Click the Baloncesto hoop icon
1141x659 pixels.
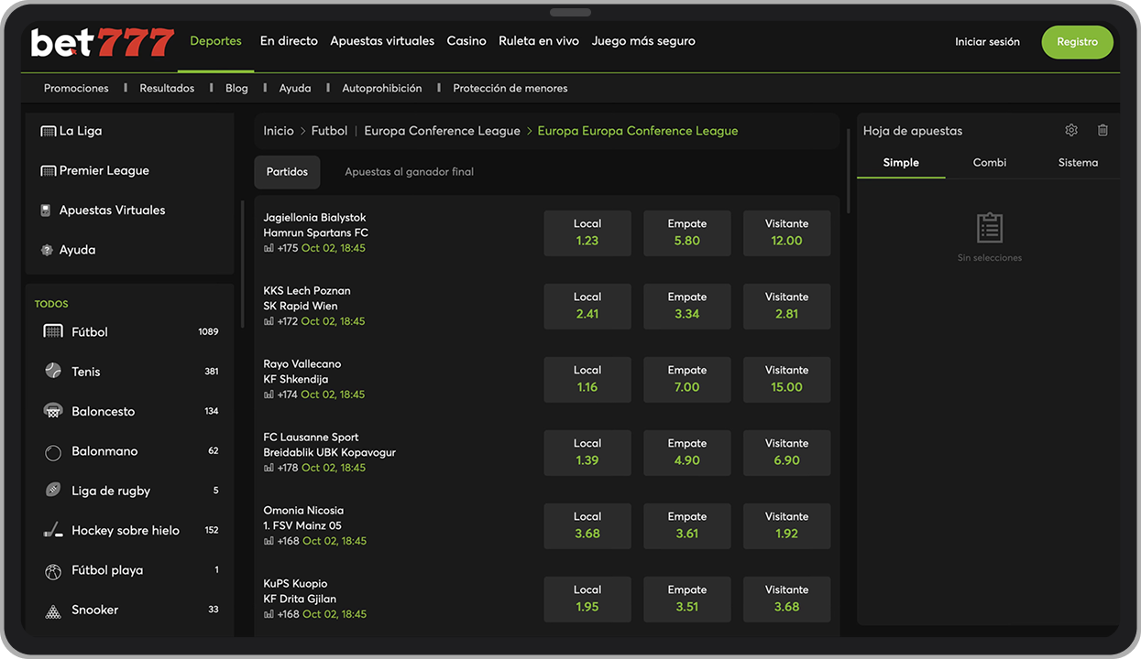click(x=53, y=411)
